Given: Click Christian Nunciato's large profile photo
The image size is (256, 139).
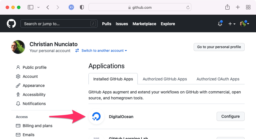Looking at the screenshot, I should (18, 47).
